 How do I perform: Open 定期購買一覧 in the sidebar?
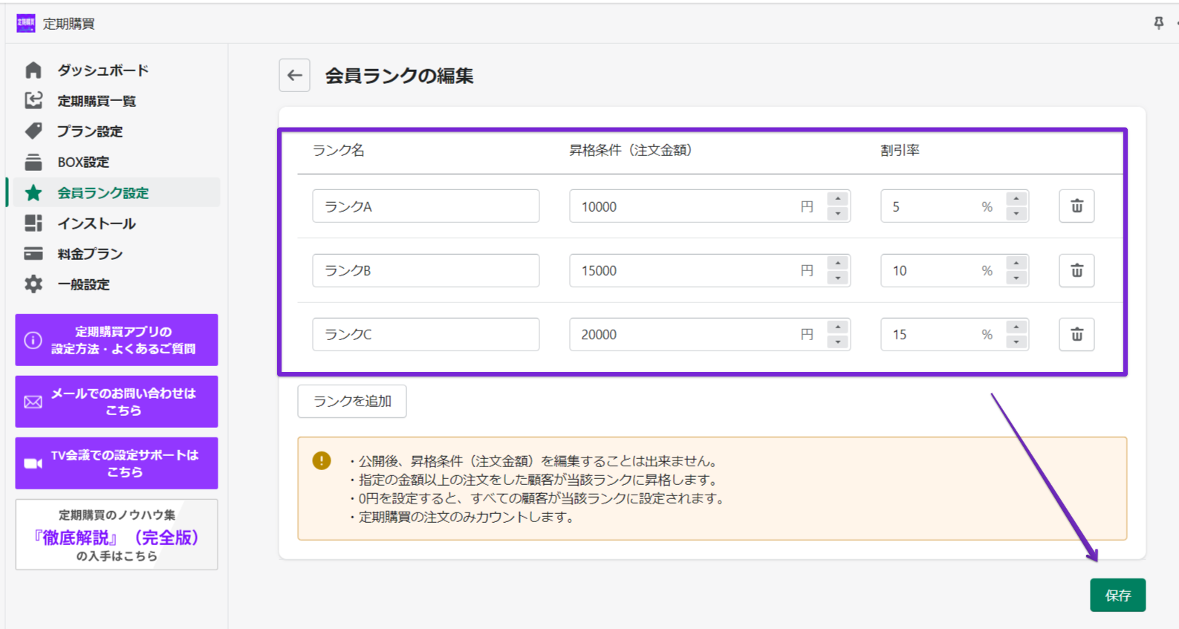click(x=97, y=101)
